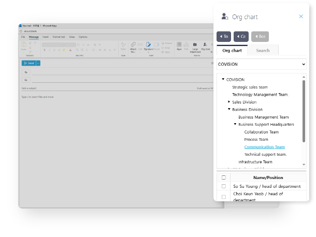Open the Signature menu icon

(148, 45)
